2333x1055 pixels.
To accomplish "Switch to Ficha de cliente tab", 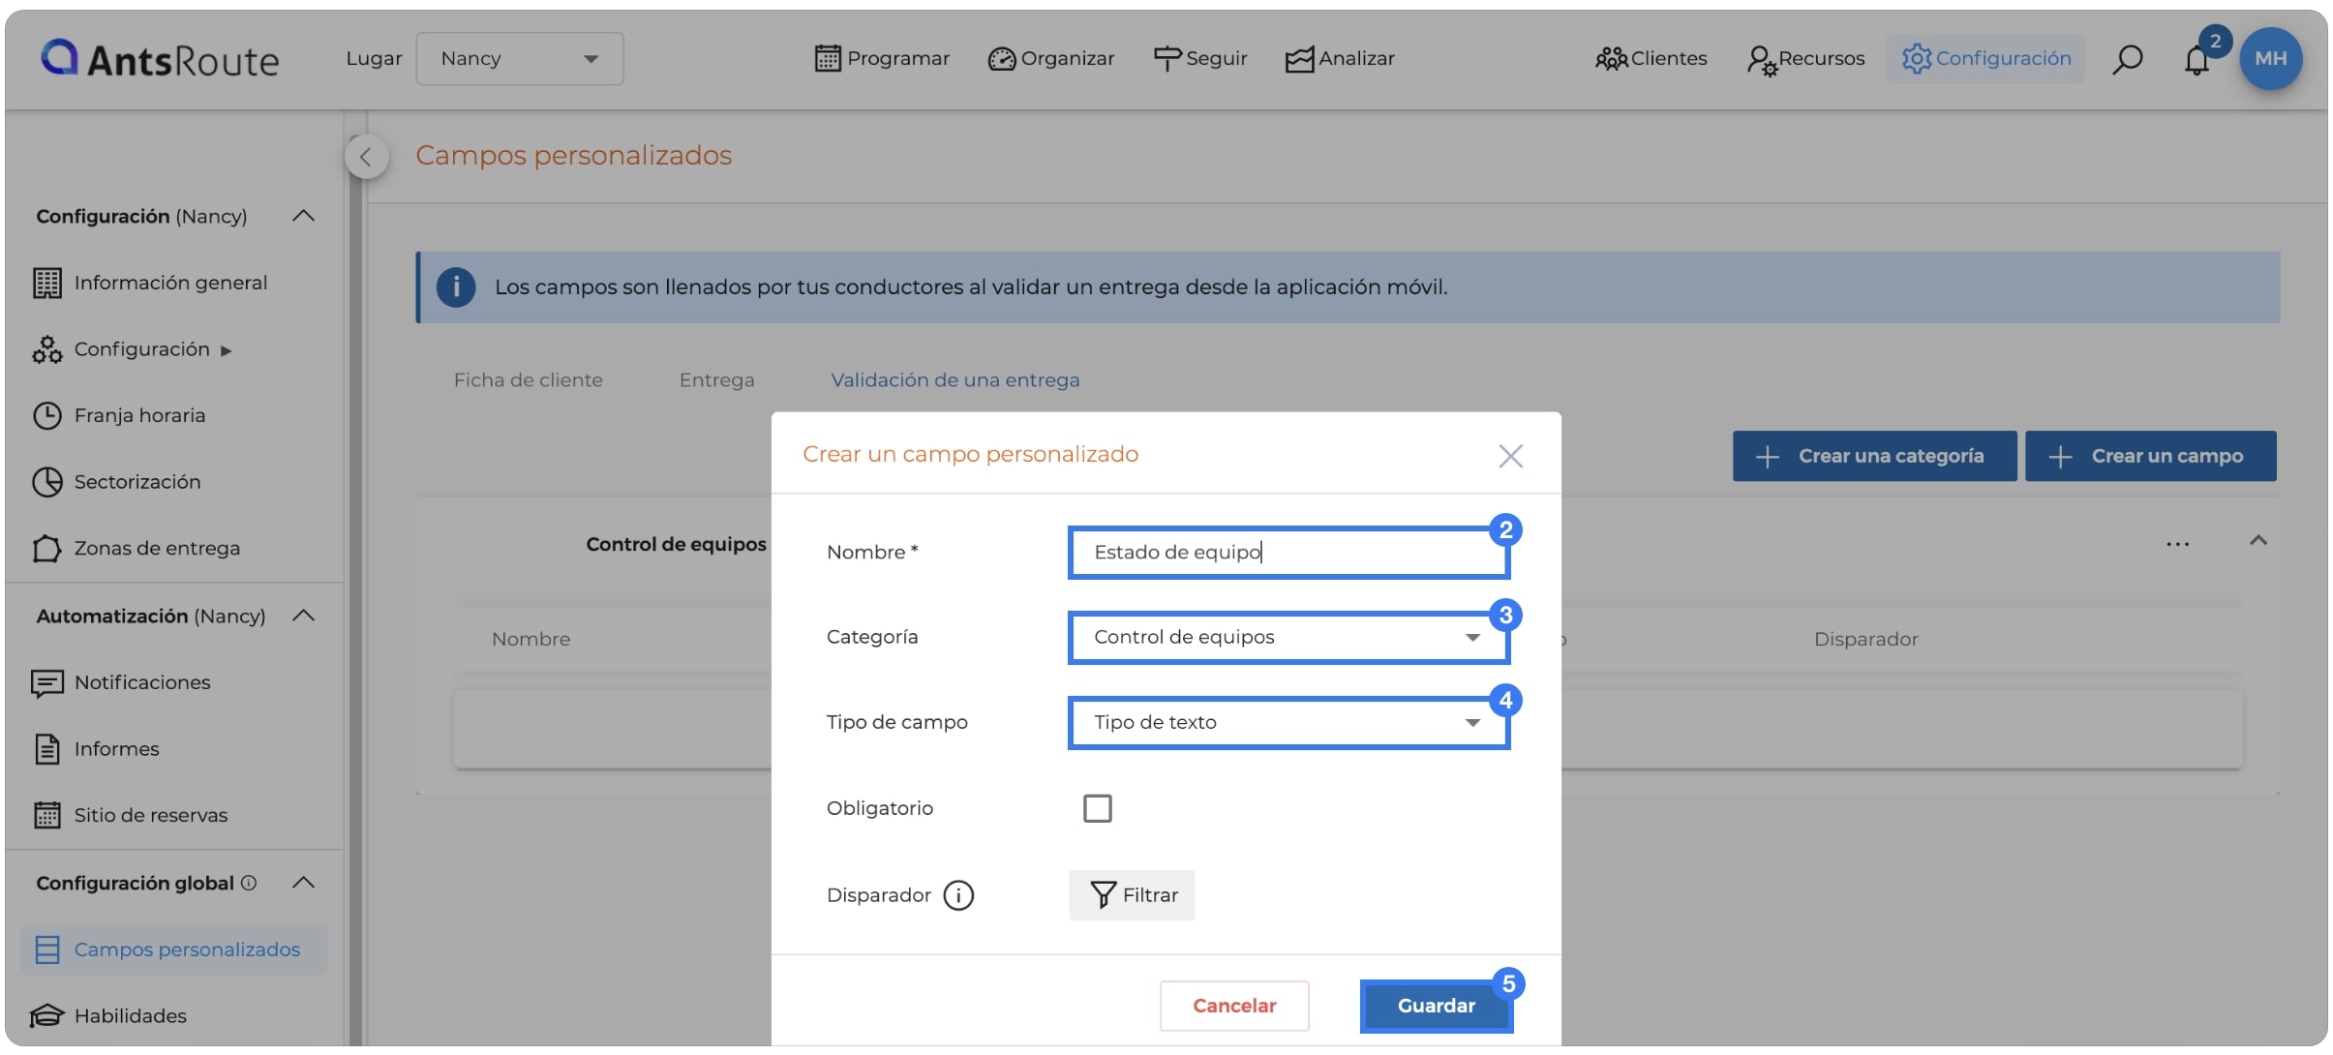I will pos(528,380).
